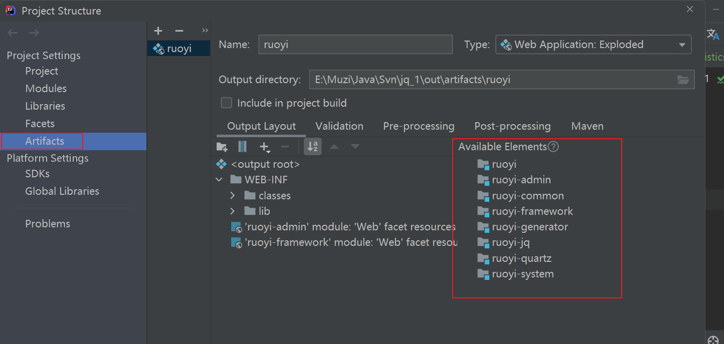
Task: Click the output directory browse folder icon
Action: tap(683, 80)
